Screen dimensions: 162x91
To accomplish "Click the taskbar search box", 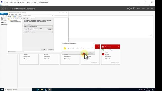I will 18,90.
